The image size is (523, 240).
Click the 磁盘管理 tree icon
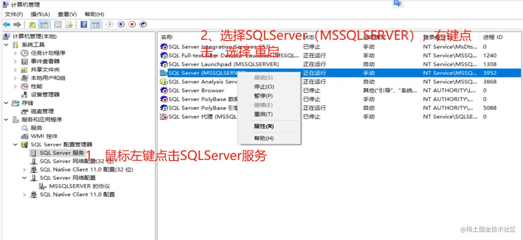25,111
